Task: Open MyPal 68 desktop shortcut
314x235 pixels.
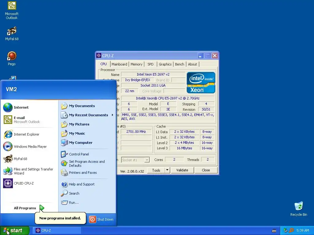Action: [x=12, y=34]
